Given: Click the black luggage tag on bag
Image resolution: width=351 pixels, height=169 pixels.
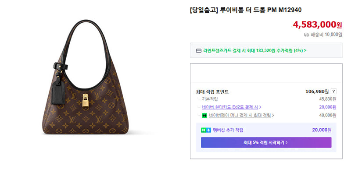Looking at the screenshot, I should pyautogui.click(x=58, y=92).
